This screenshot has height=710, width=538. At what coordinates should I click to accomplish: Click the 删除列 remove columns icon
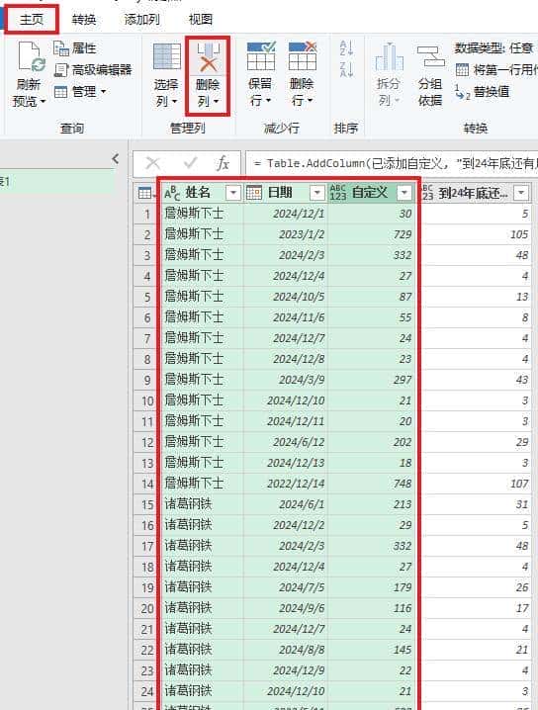click(x=208, y=57)
